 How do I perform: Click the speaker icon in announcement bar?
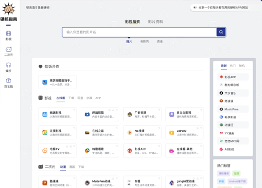(x=195, y=8)
